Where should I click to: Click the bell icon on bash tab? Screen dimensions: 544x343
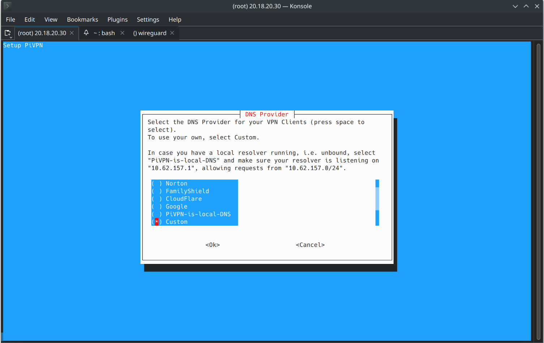coord(86,33)
